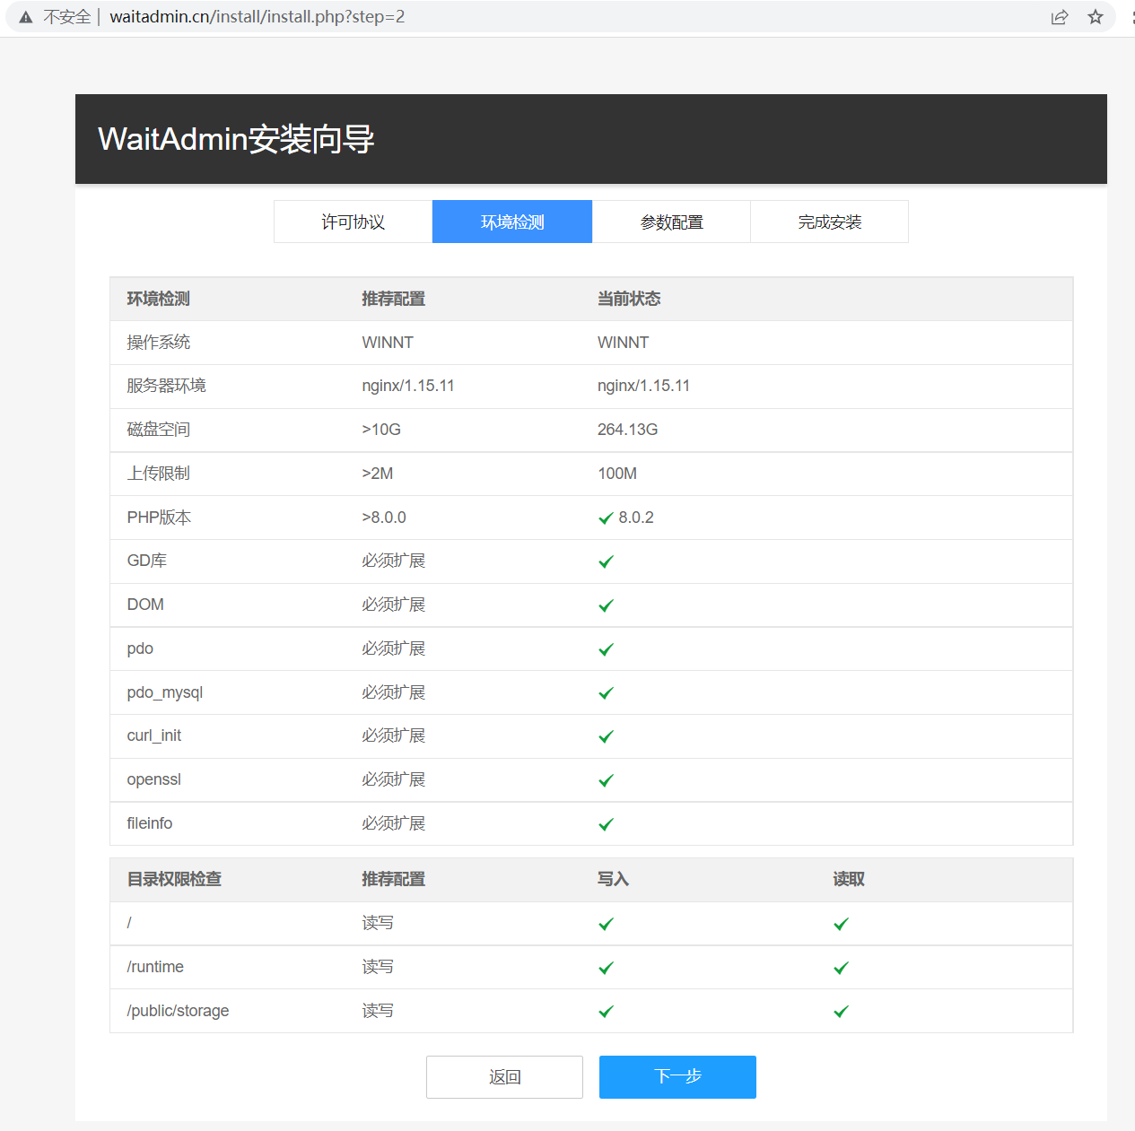Click the >8.0.0 recommended PHP value
1135x1131 pixels.
384,518
